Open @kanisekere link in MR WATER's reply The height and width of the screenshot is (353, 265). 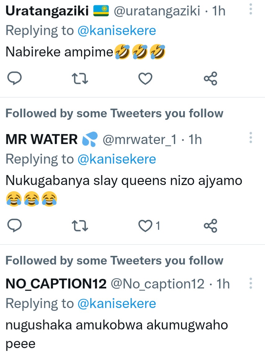(x=117, y=159)
